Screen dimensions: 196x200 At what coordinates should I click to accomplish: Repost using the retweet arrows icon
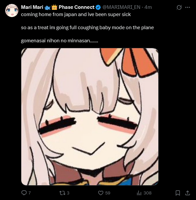pos(62,193)
